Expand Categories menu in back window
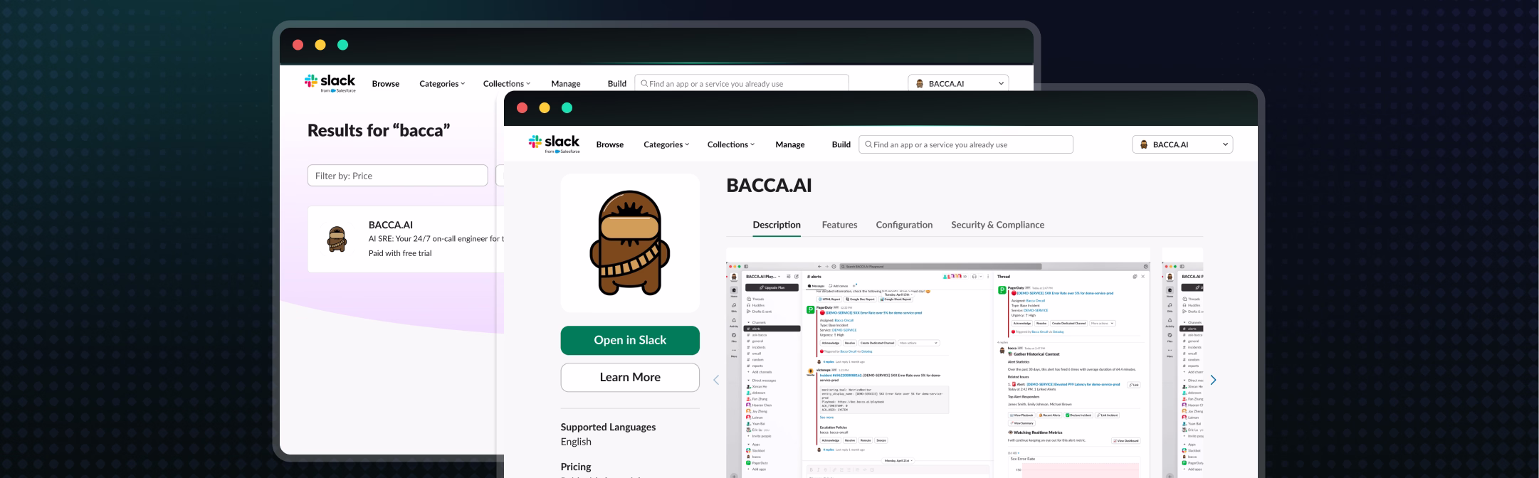 [x=442, y=84]
